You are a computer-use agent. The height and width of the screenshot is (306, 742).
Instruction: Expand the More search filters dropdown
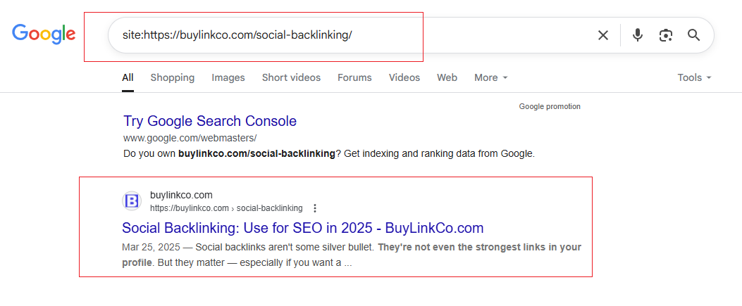tap(490, 77)
